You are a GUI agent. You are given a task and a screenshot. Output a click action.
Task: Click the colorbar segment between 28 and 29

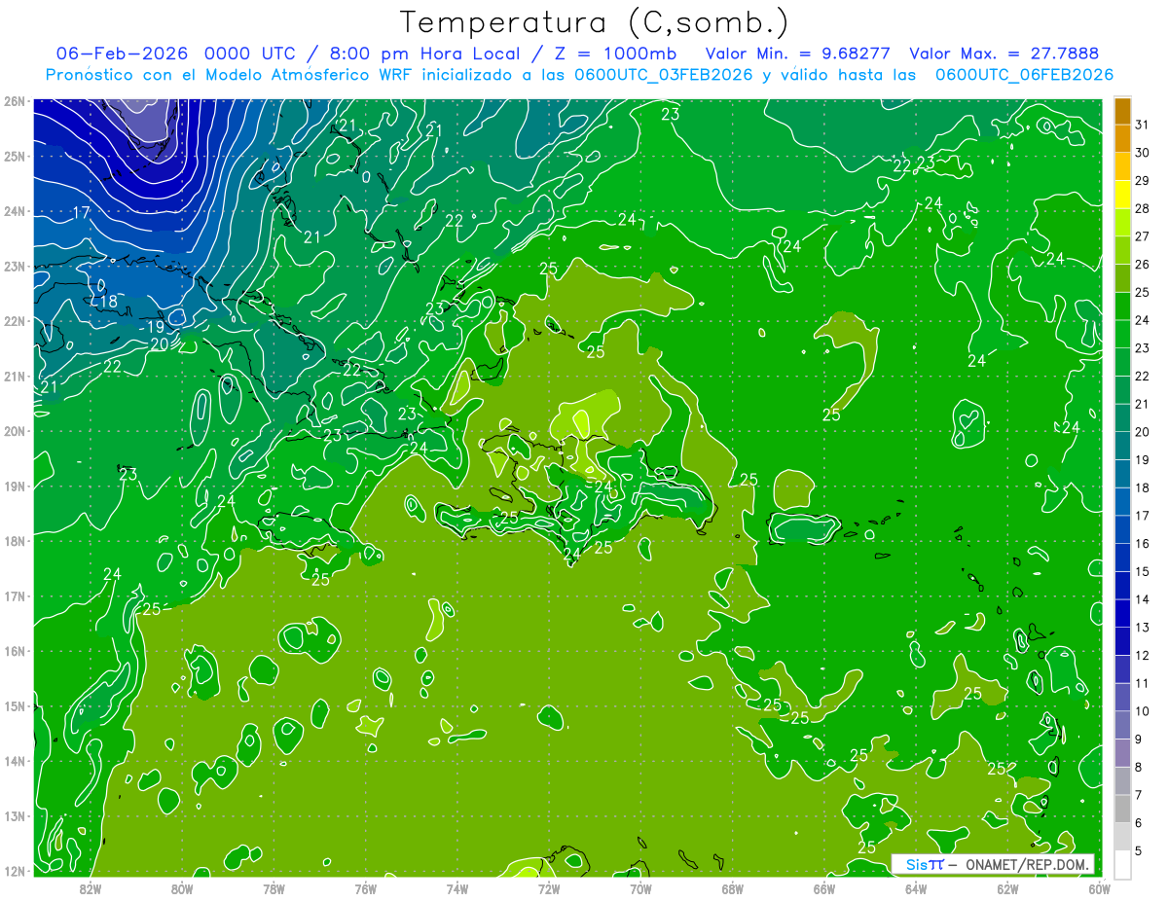pos(1122,195)
